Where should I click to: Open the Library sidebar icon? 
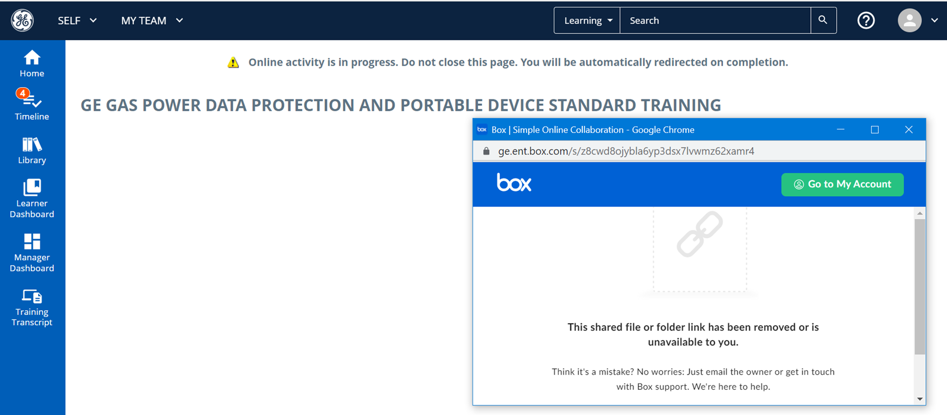point(32,151)
